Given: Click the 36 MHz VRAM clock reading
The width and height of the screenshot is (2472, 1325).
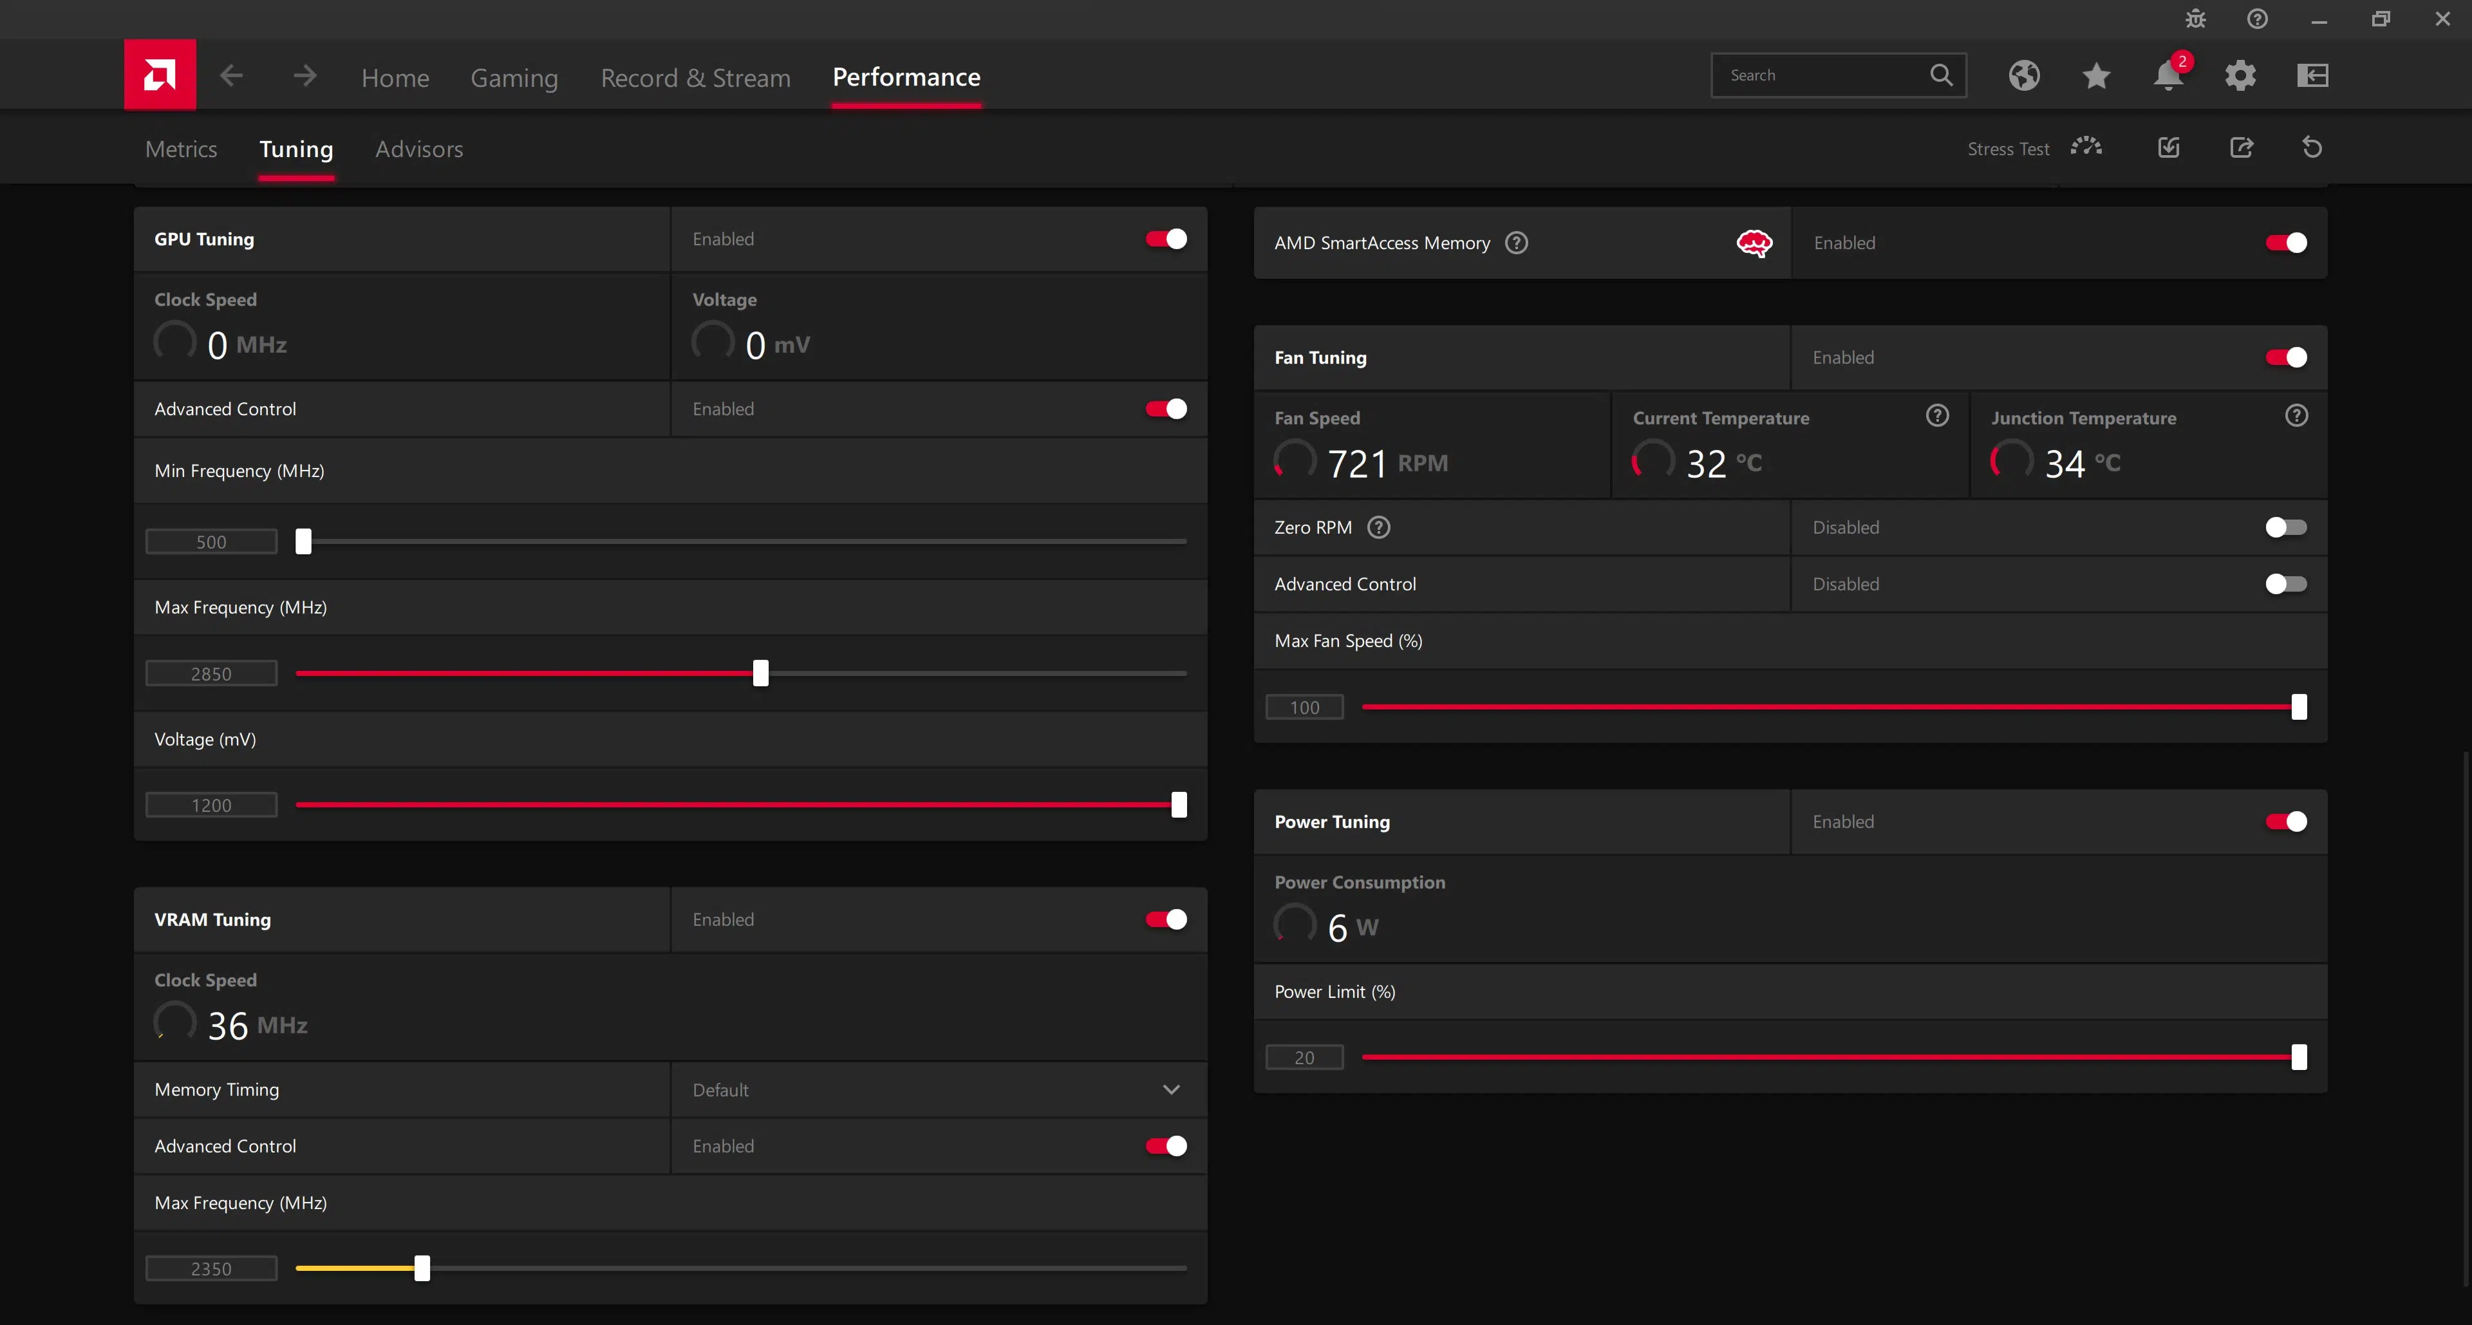Looking at the screenshot, I should [257, 1026].
